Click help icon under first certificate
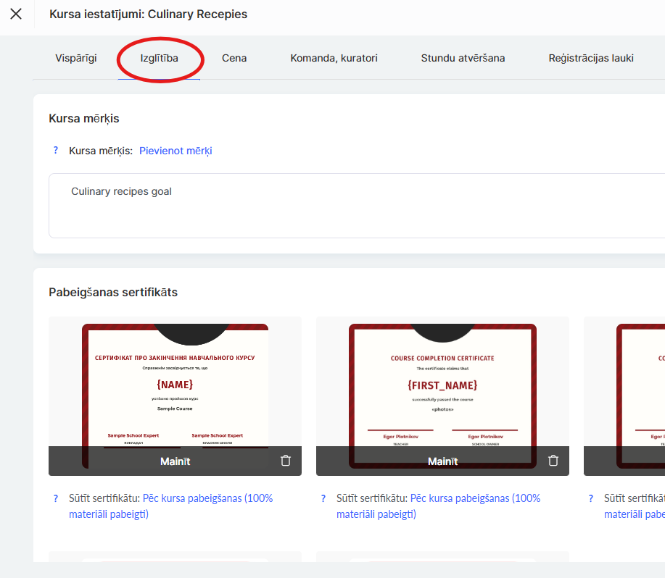The image size is (665, 578). pyautogui.click(x=55, y=498)
